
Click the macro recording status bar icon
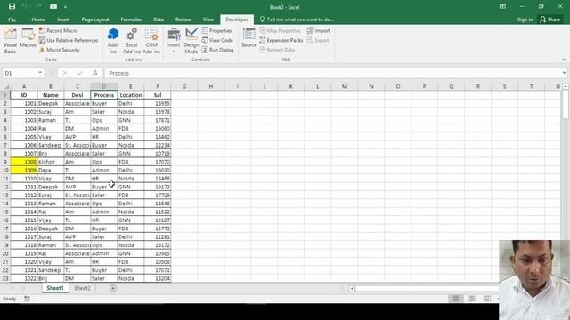[x=27, y=299]
